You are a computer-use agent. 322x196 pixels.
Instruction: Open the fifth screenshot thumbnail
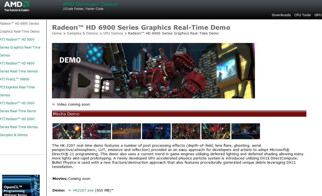click(x=186, y=131)
